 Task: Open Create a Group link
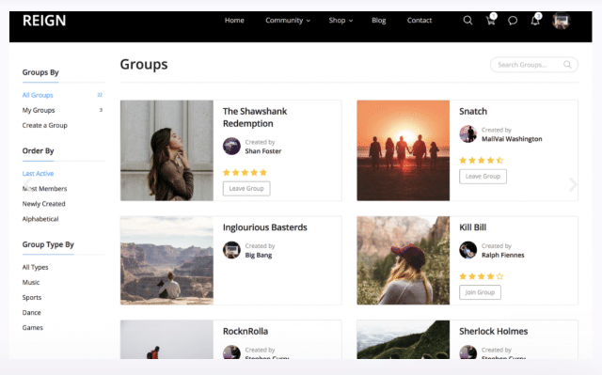(x=44, y=125)
